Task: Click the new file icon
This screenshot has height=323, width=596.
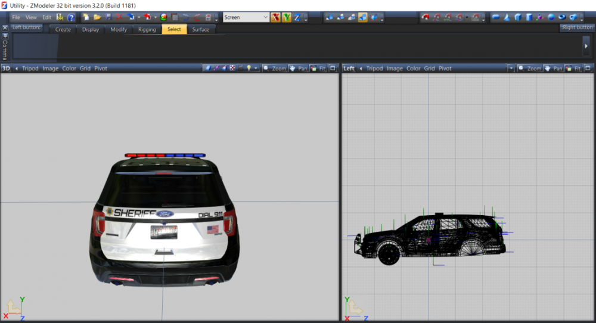Action: pos(86,17)
